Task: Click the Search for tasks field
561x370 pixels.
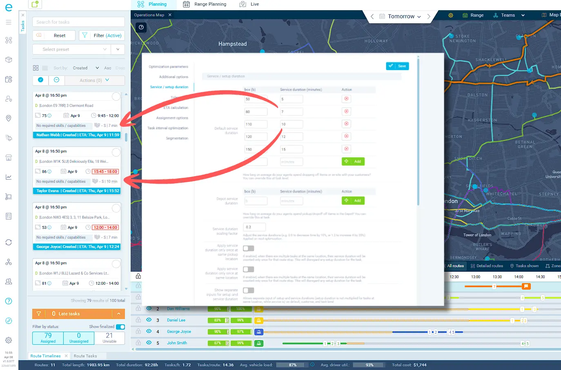Action: coord(78,22)
